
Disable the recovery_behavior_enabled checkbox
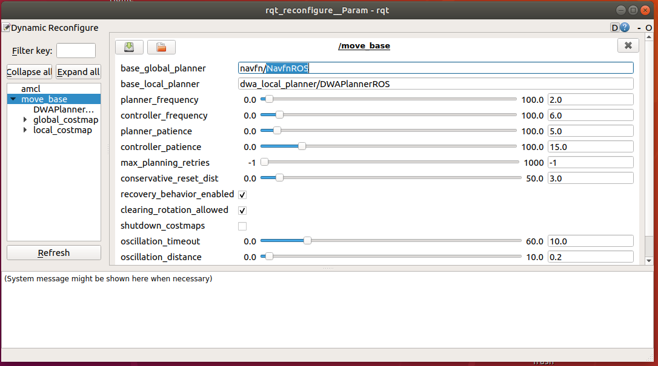point(242,195)
